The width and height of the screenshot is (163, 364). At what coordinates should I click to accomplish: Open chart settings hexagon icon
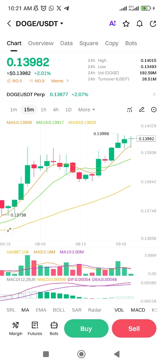pos(154,110)
